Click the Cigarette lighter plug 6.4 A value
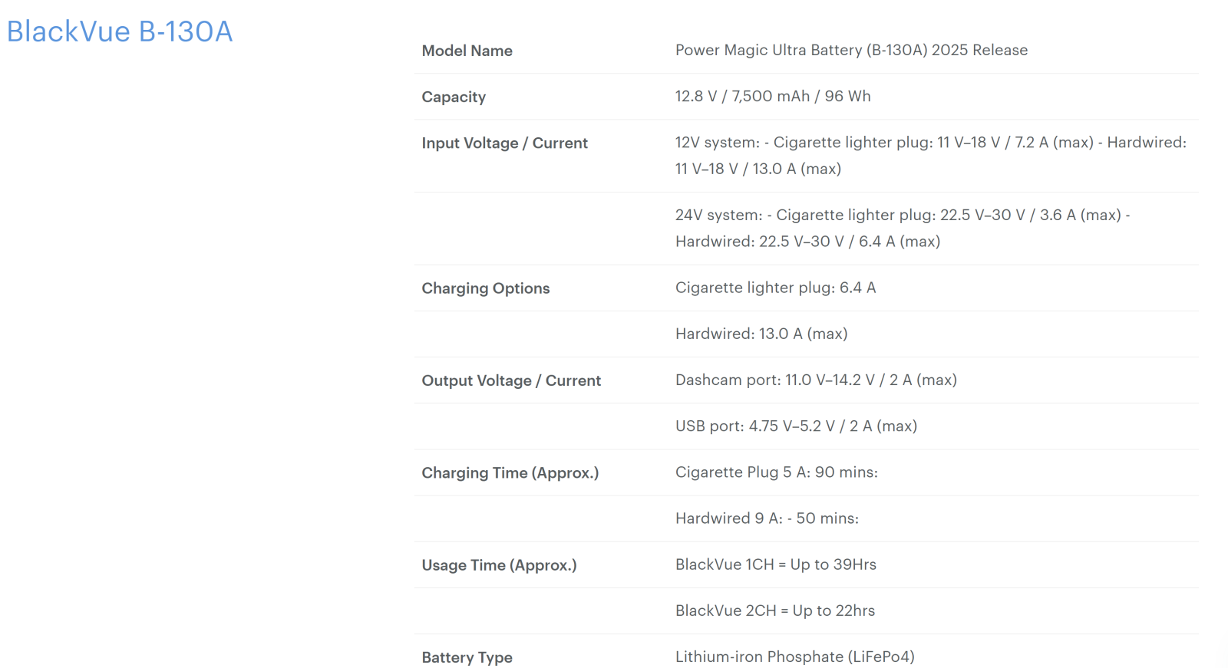 (775, 288)
